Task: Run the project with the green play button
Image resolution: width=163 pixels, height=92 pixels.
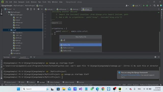Action: (144, 6)
